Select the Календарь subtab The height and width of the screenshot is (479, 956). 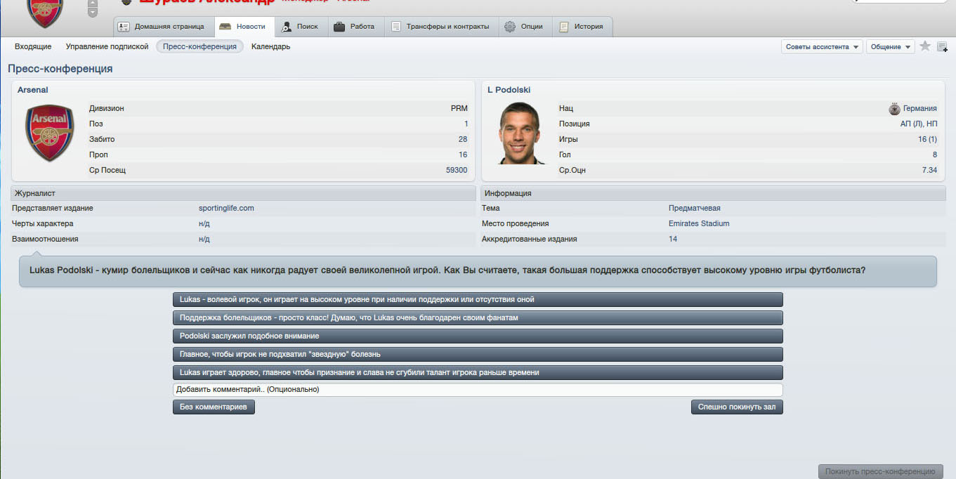pos(270,46)
